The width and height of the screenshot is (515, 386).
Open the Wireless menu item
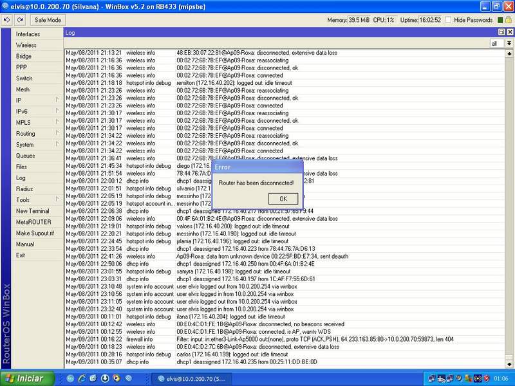pos(37,45)
